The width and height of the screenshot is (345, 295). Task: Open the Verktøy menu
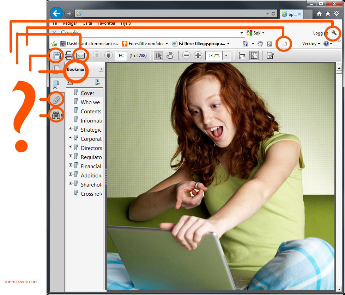click(311, 44)
